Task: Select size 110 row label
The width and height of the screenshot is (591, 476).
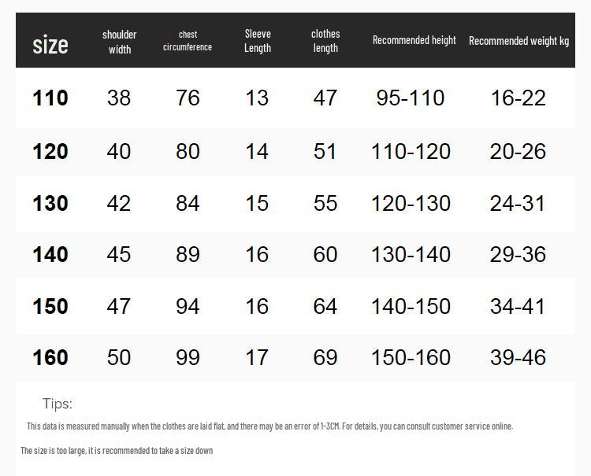Action: pyautogui.click(x=50, y=98)
